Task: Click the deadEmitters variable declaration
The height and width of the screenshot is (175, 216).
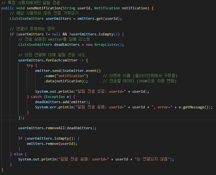Action: click(x=67, y=45)
